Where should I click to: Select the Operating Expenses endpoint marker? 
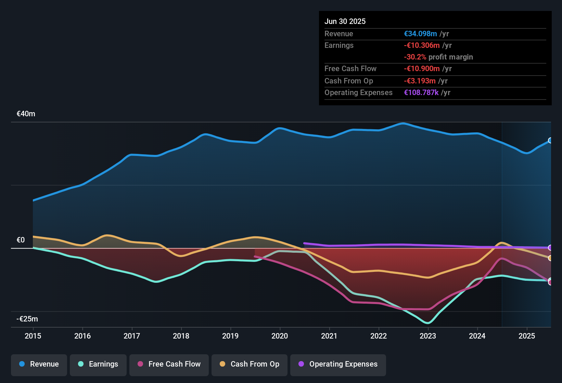pos(550,248)
